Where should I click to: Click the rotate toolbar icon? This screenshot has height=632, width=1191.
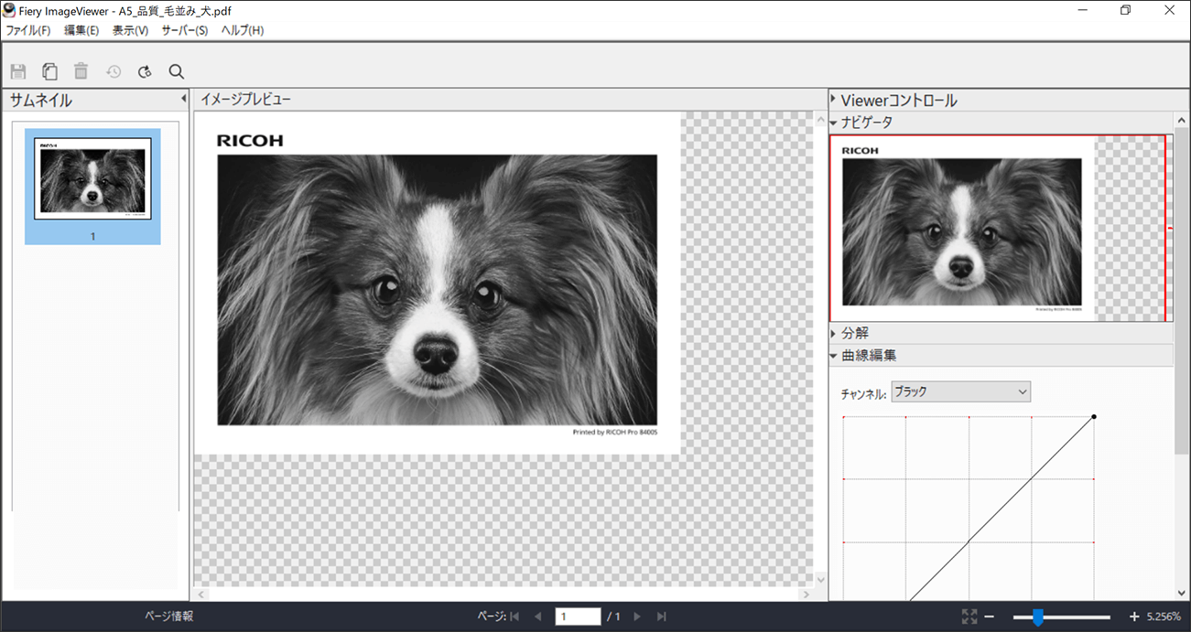145,71
